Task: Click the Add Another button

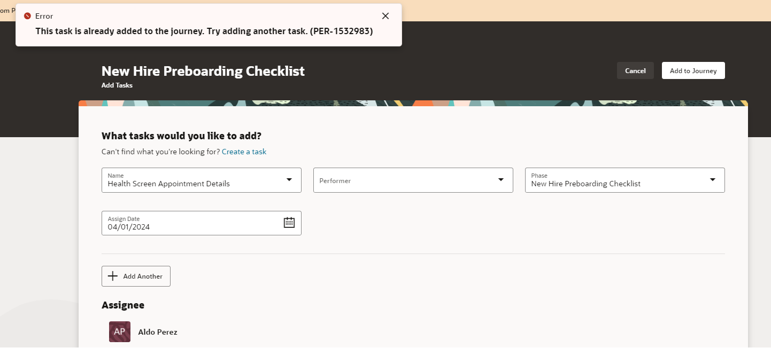Action: 136,276
